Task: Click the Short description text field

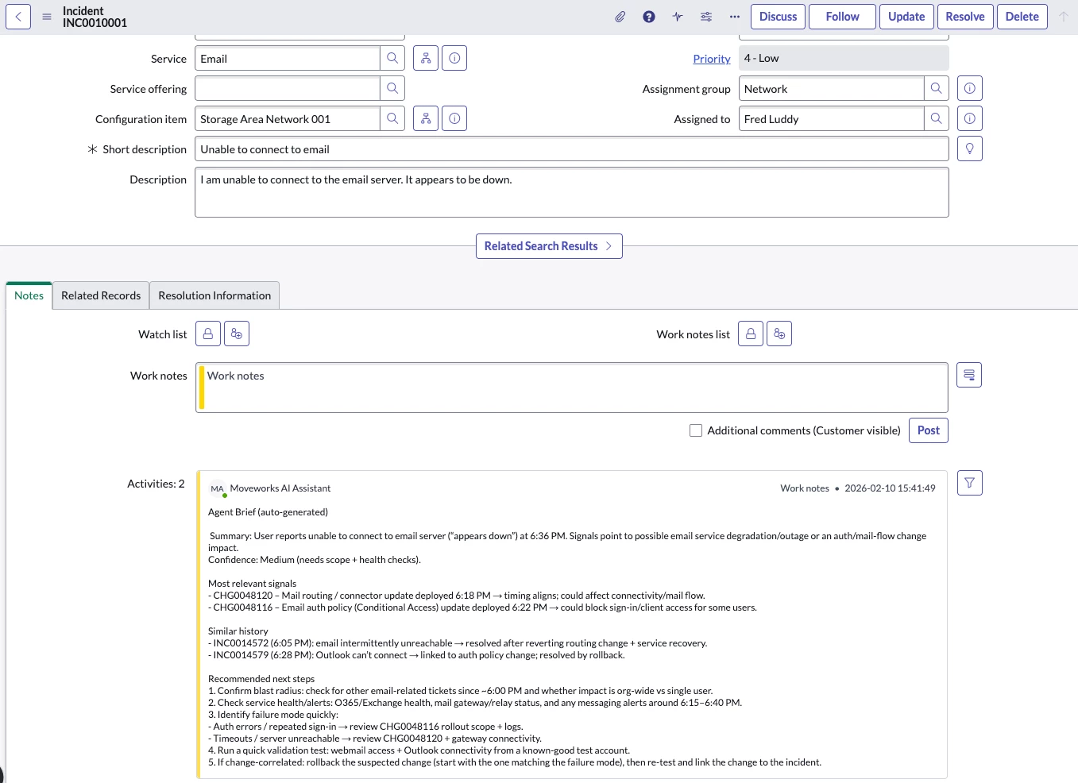Action: 572,149
